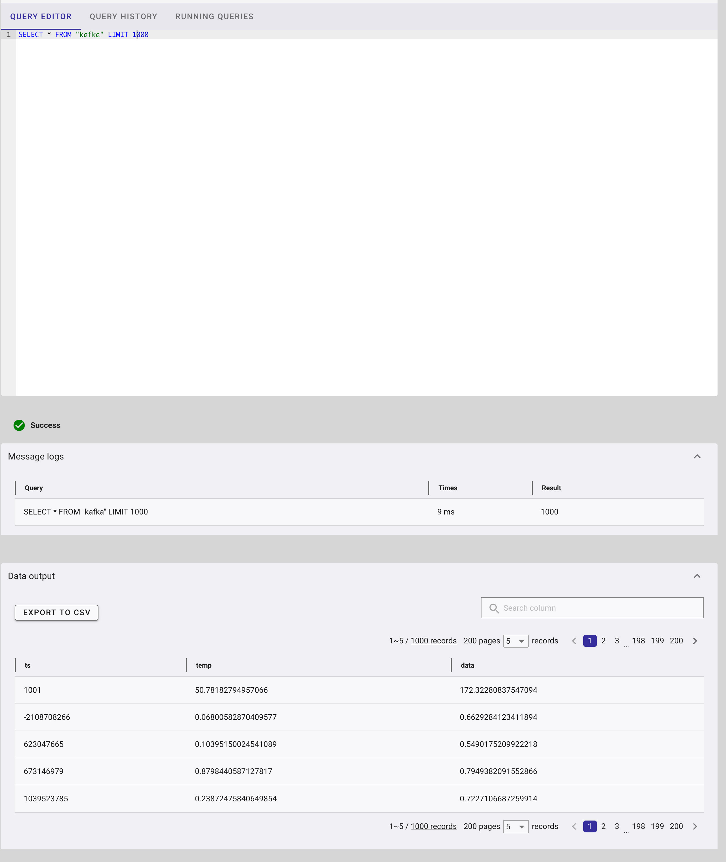
Task: Select page 199 in bottom pagination
Action: 657,826
